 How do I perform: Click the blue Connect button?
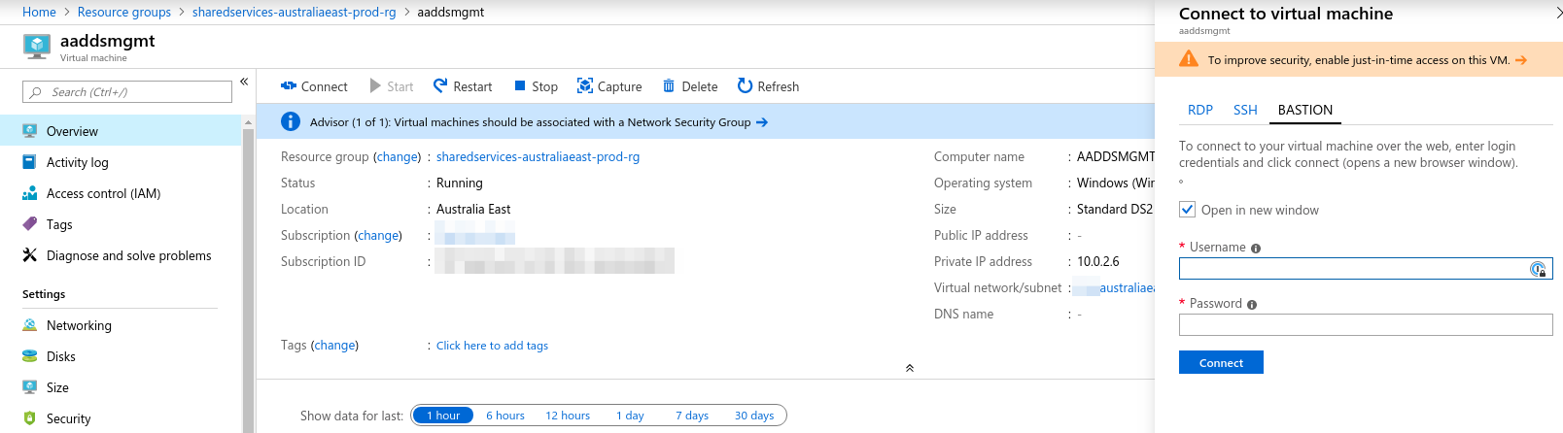click(1221, 362)
